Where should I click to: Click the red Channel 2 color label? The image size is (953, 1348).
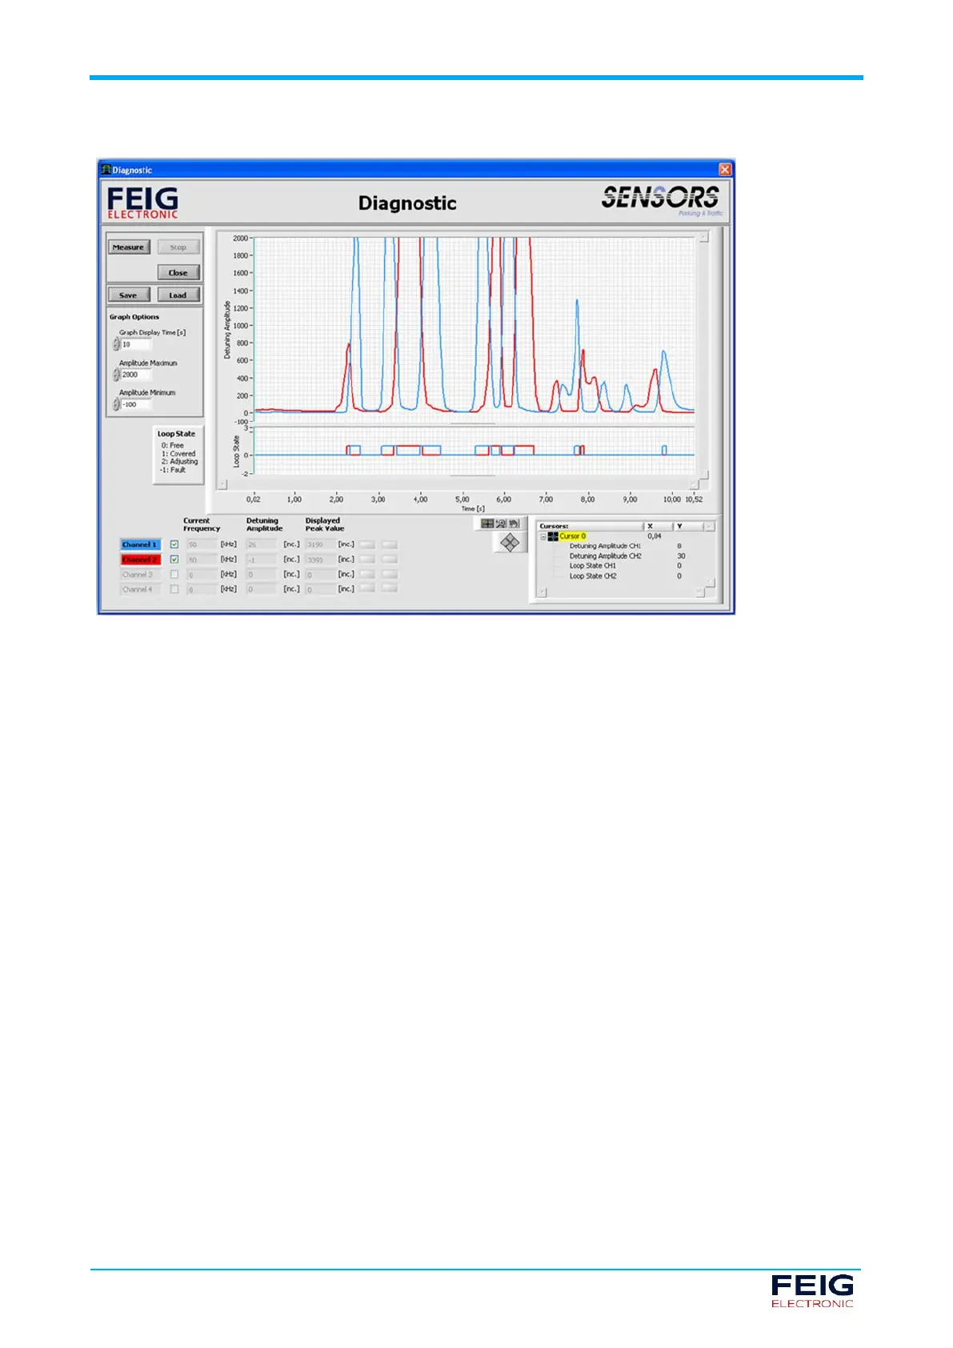[x=140, y=560]
